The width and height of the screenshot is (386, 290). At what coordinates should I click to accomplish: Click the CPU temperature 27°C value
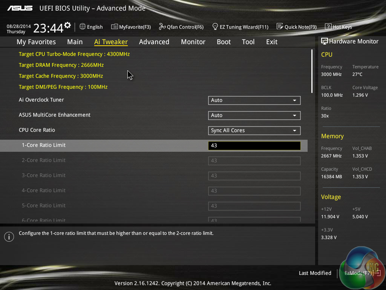[x=357, y=74]
